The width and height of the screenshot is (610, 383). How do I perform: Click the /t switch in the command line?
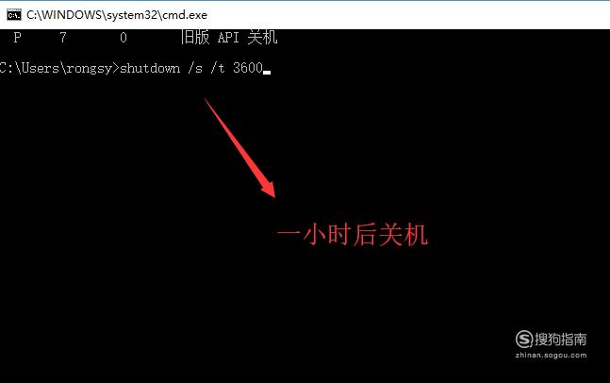coord(218,68)
